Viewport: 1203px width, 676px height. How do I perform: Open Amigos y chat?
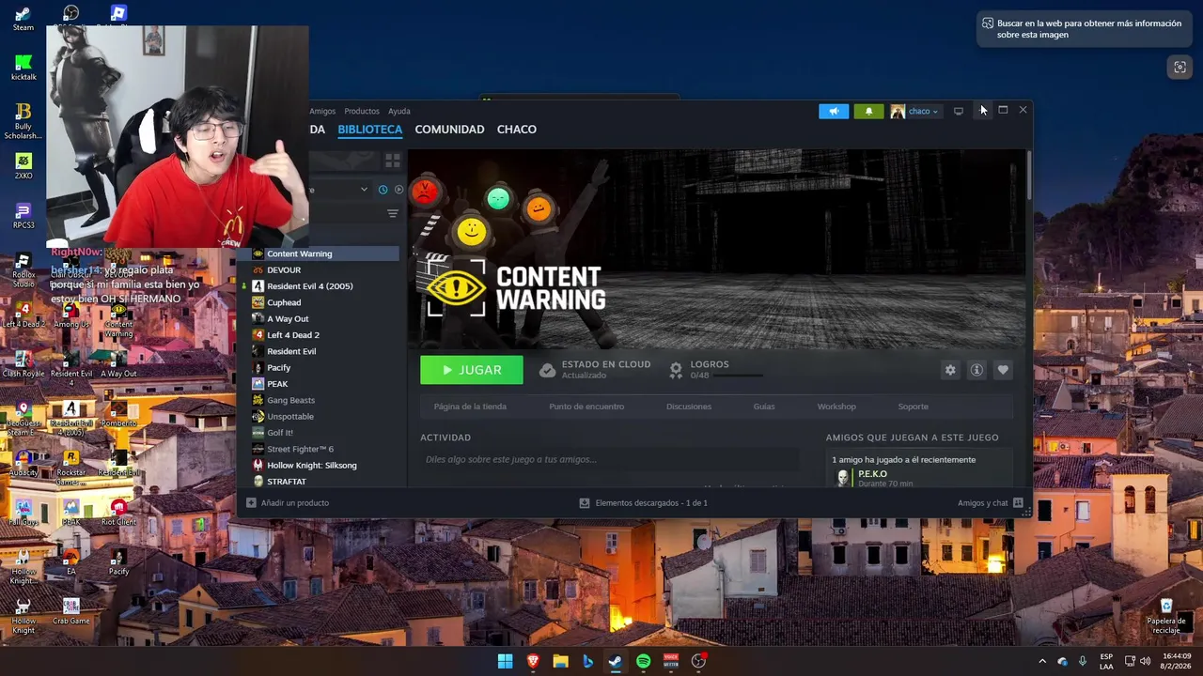pos(991,503)
